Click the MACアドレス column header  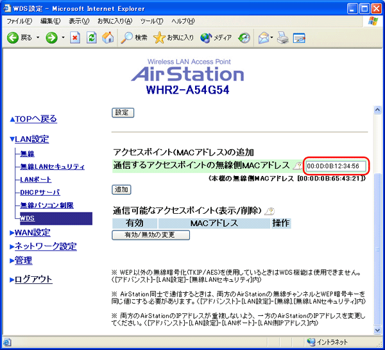click(x=214, y=223)
